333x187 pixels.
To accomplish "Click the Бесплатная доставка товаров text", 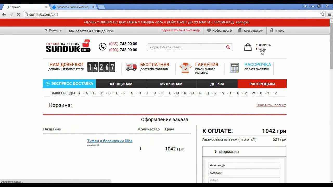I will click(155, 66).
